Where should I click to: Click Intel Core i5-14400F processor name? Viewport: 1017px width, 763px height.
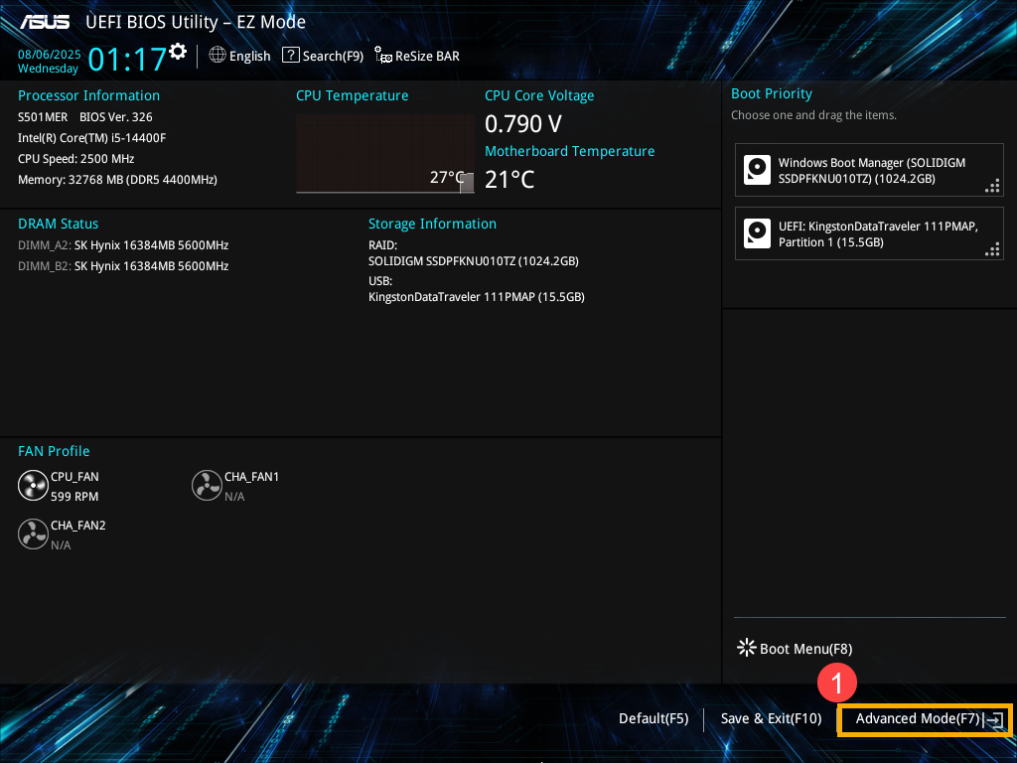coord(92,137)
